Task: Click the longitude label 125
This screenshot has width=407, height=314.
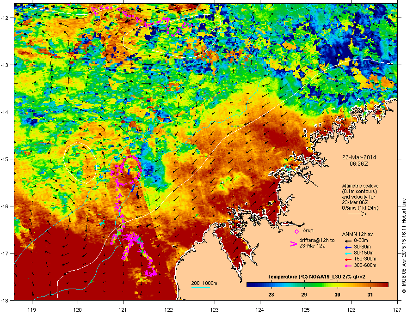Action: pos(306,309)
